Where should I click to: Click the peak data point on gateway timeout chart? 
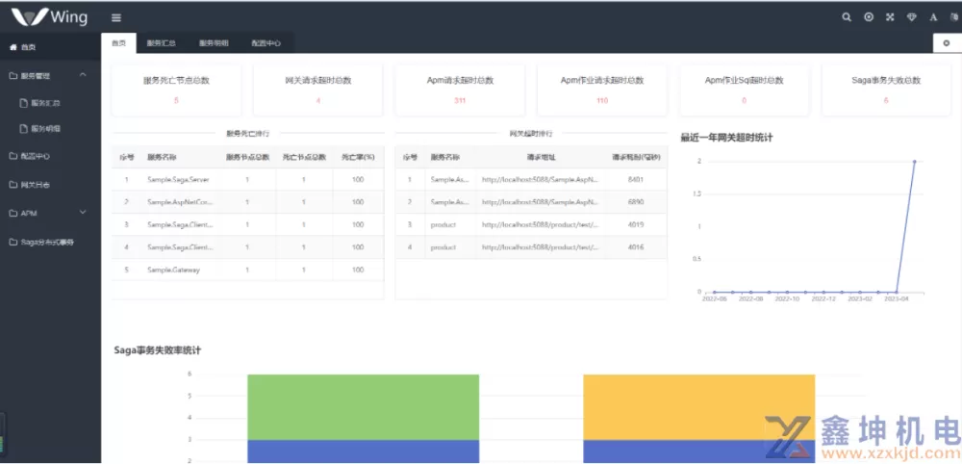click(x=915, y=162)
